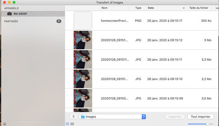The image size is (219, 126).
Task: Click the red close window button
Action: pyautogui.click(x=5, y=2)
